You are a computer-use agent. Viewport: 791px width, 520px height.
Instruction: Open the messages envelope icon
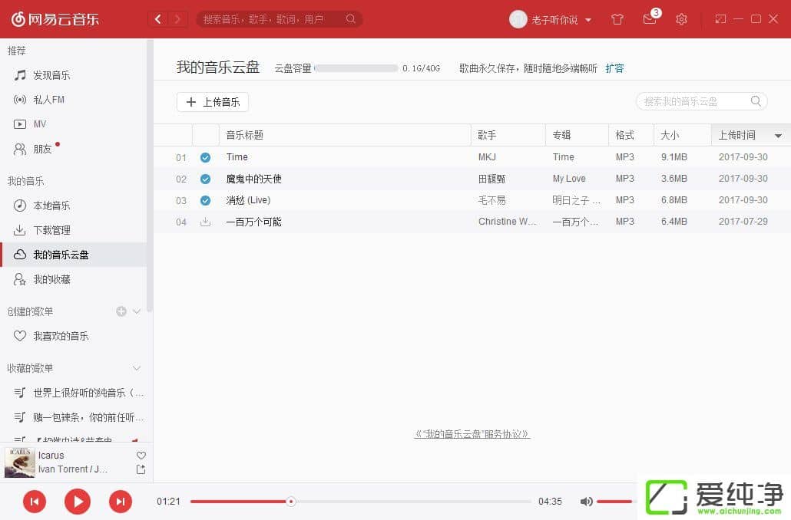coord(650,19)
